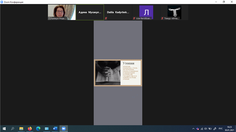Open the Zoom app in the taskbar
Image resolution: width=236 pixels, height=132 pixels.
[64, 129]
